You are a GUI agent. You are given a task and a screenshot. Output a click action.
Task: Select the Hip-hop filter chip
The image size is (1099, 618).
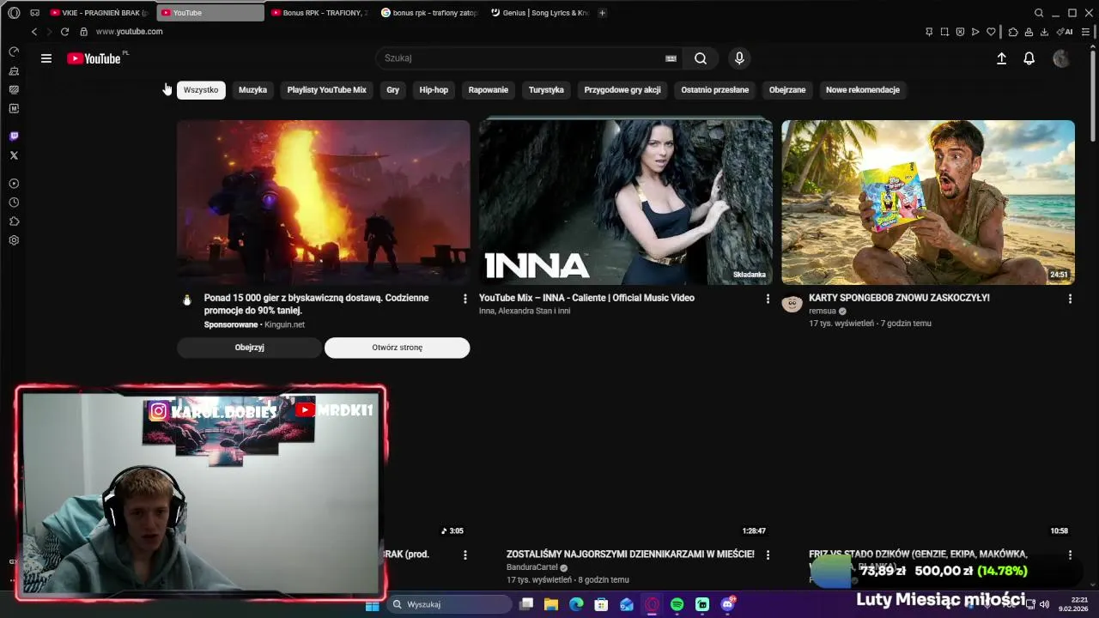434,89
